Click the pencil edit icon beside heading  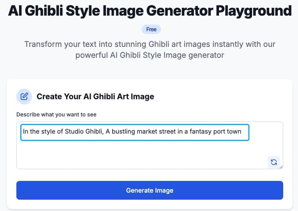(24, 97)
